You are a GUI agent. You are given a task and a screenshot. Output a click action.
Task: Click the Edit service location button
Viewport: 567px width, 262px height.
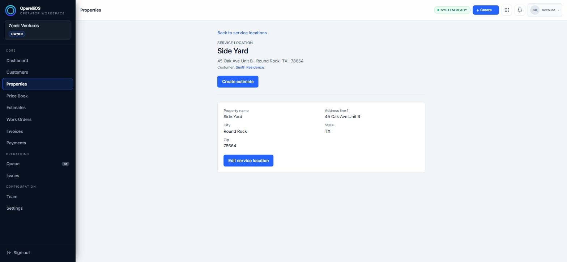tap(248, 161)
